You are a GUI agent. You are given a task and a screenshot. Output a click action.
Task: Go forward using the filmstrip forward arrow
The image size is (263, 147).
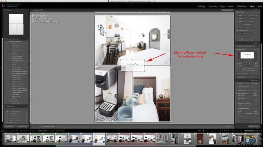click(17, 131)
